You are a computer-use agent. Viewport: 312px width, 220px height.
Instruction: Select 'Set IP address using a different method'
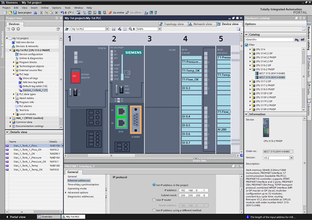click(x=155, y=211)
